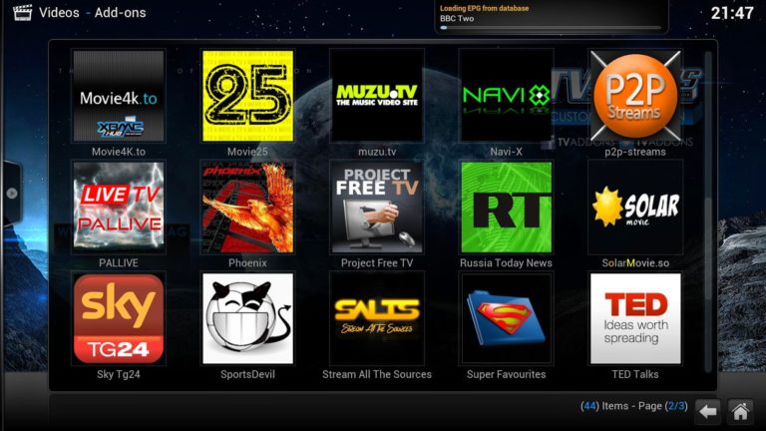The width and height of the screenshot is (766, 431).
Task: Select the p2p-streams orange icon
Action: pos(635,96)
